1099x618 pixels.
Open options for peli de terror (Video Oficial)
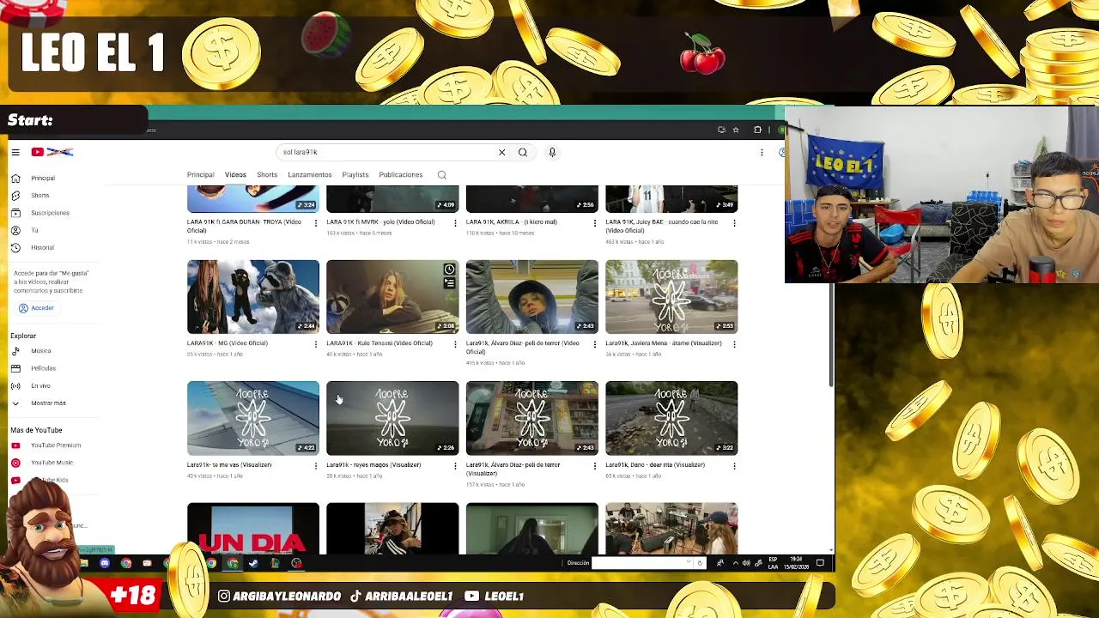(x=594, y=344)
